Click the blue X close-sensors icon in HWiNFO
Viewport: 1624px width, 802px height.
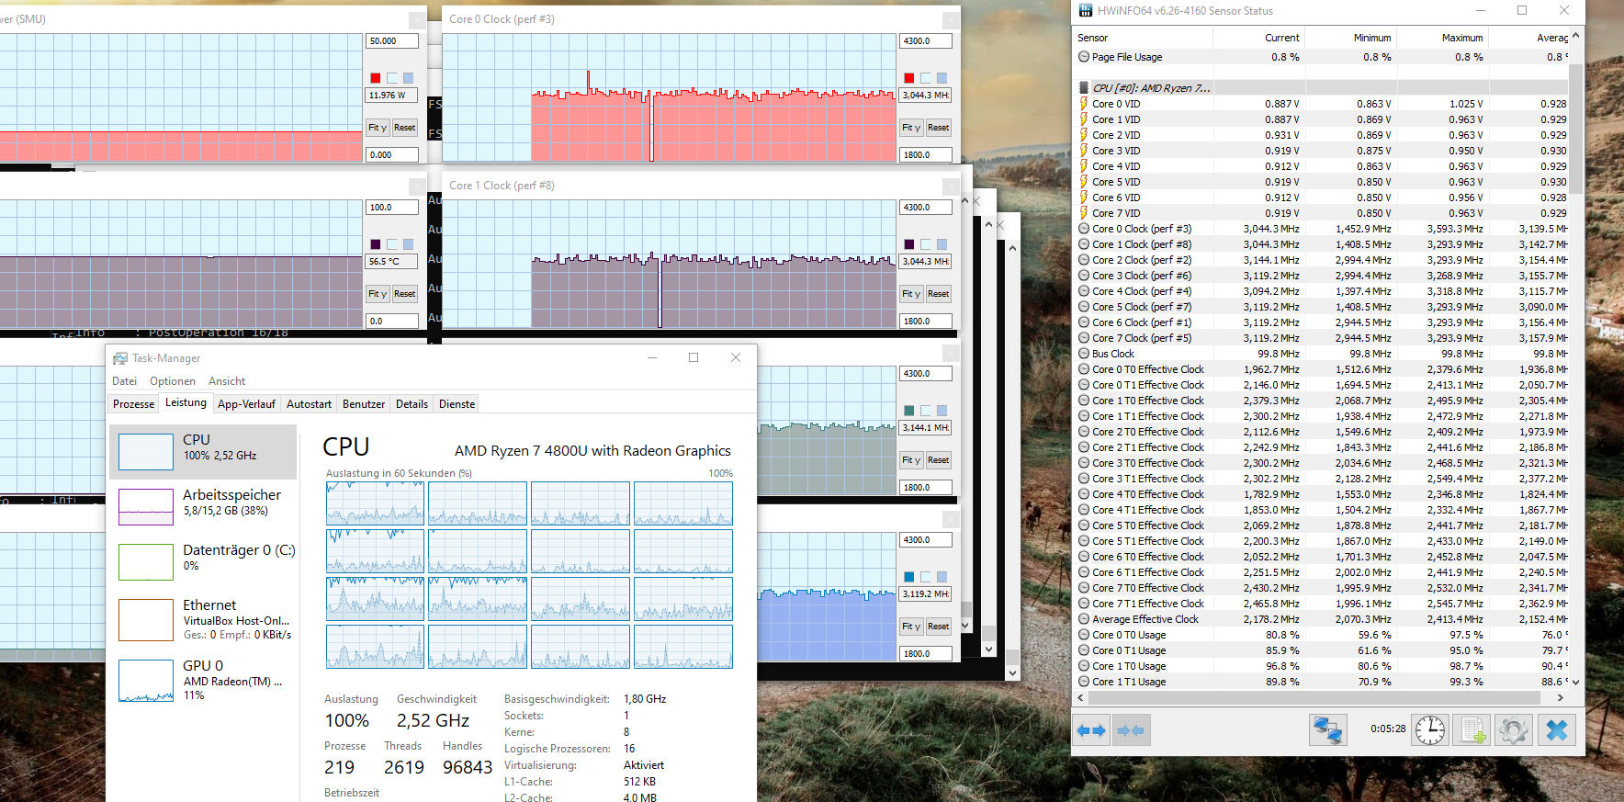(x=1557, y=730)
